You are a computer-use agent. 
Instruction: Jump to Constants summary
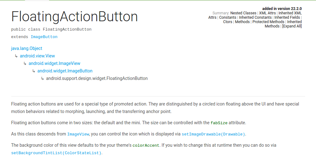click(228, 17)
